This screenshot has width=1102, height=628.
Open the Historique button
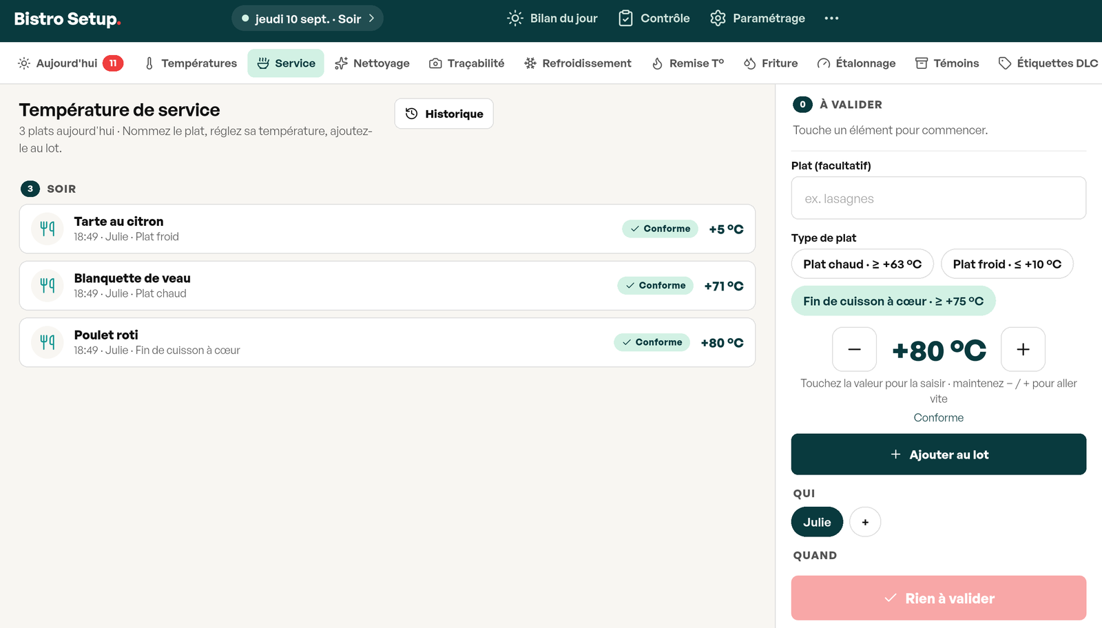point(444,114)
